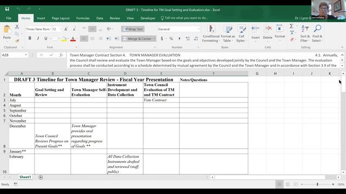Select the Vote Contract cell
The width and height of the screenshot is (346, 194).
coord(161,100)
